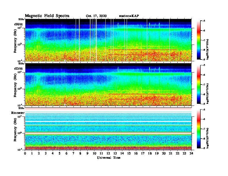Viewport: 228px width, 176px height.
Task: Click the '-5' label on dH/dt color bar
Action: point(204,21)
